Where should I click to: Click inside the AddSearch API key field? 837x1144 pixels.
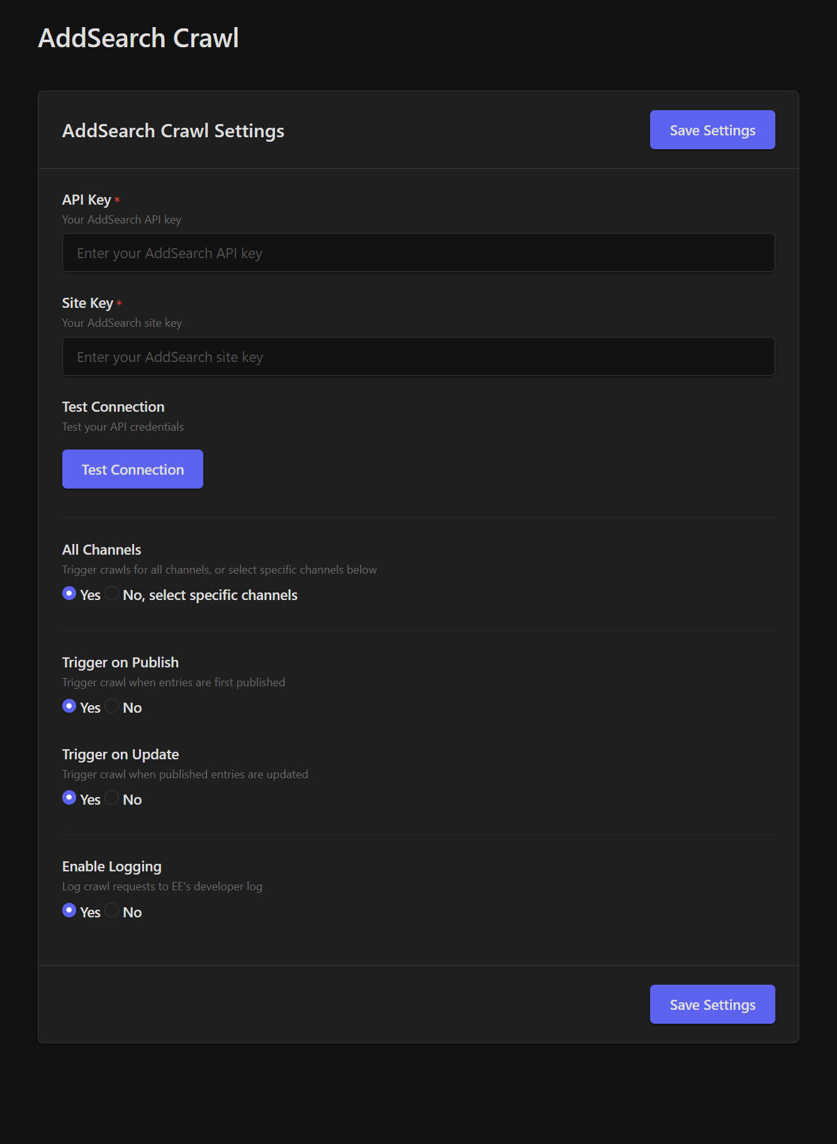click(417, 252)
